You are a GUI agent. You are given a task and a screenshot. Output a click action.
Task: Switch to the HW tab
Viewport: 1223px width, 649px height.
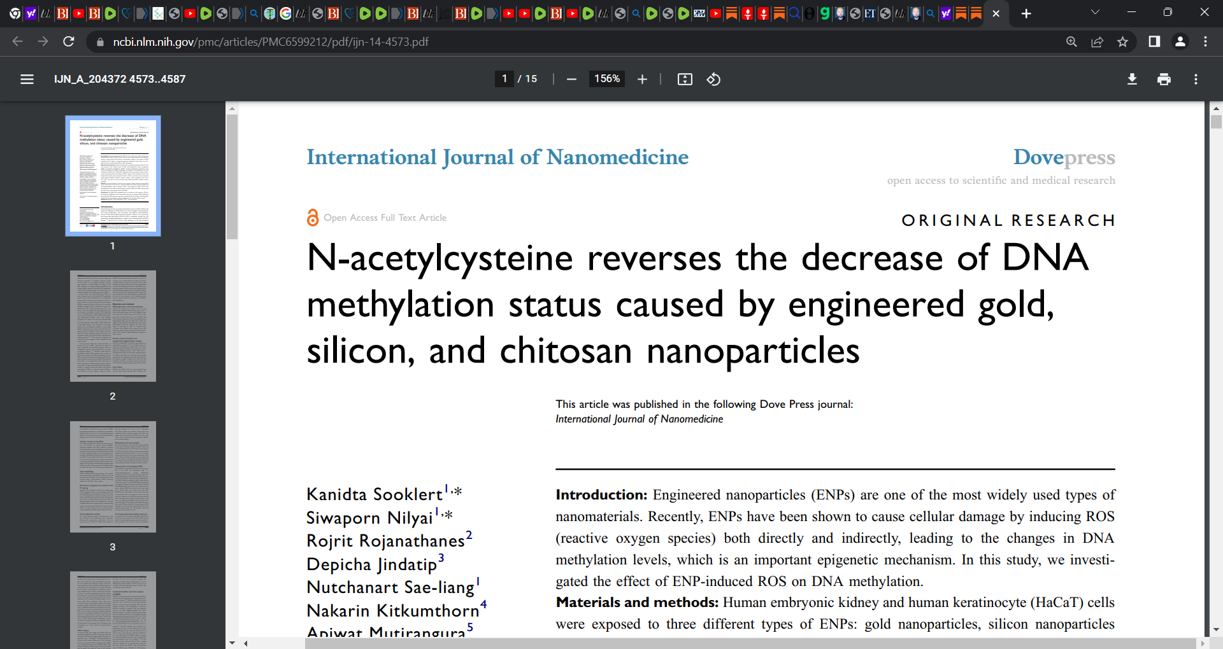(x=699, y=13)
